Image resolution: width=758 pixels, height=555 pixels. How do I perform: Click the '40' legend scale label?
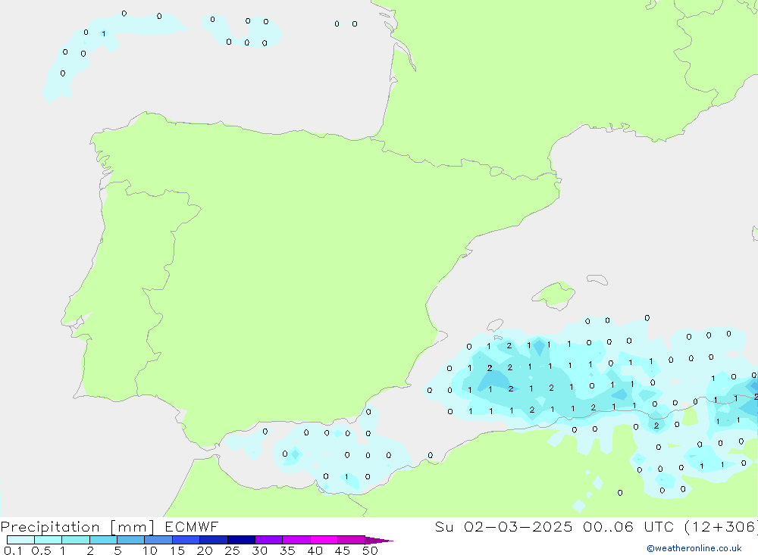[315, 550]
